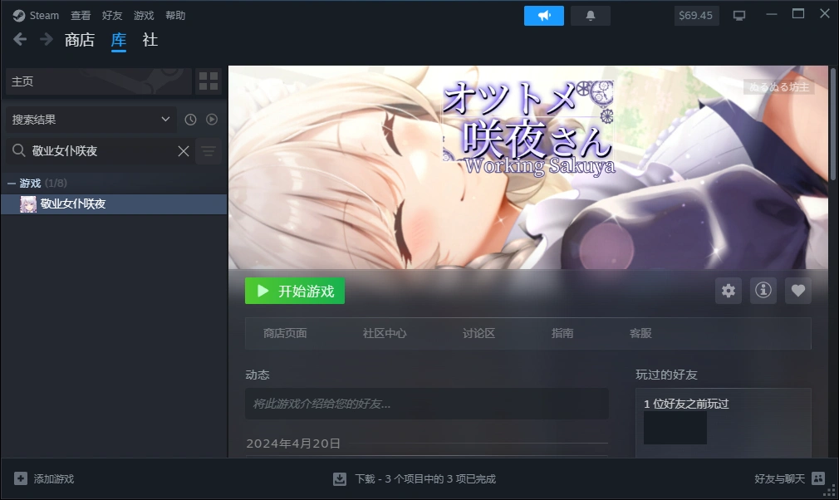Screen dimensions: 839x500
Task: Open 好友与聊天
Action: (790, 478)
